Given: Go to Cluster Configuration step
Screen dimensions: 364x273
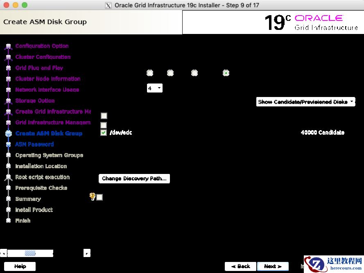Looking at the screenshot, I should 43,57.
